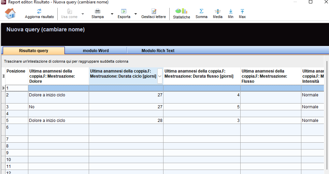The image size is (329, 174).
Task: Sort by the Intensità column header
Action: [313, 76]
